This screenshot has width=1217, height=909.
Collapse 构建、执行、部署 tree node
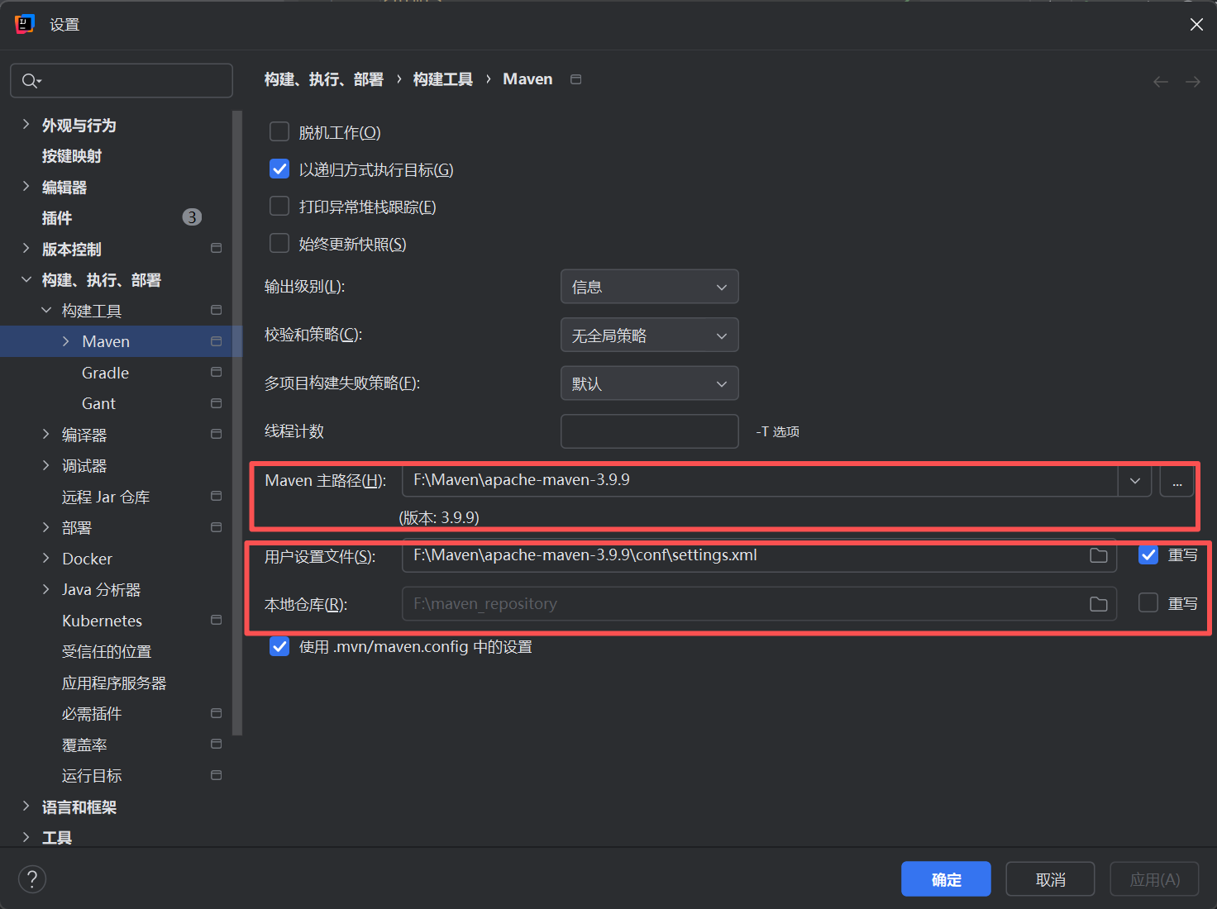click(x=26, y=279)
